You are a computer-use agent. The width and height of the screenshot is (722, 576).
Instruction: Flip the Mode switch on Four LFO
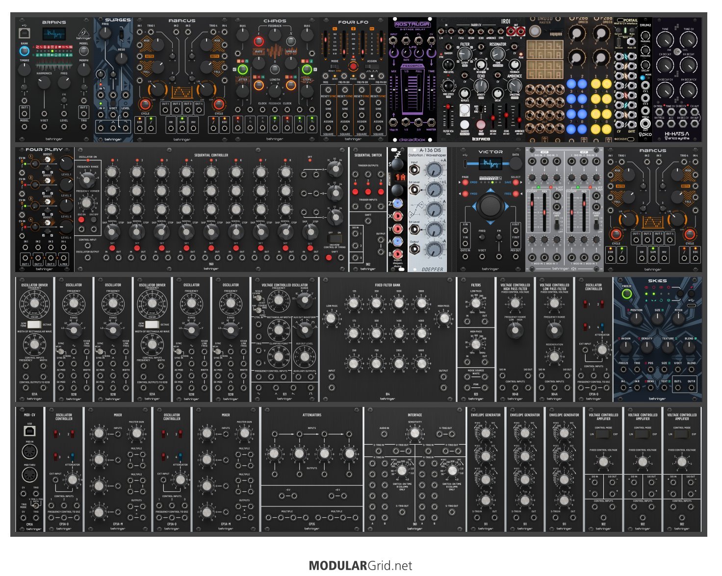(335, 66)
